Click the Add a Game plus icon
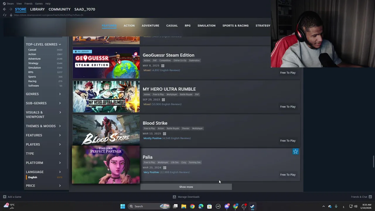 point(4,197)
